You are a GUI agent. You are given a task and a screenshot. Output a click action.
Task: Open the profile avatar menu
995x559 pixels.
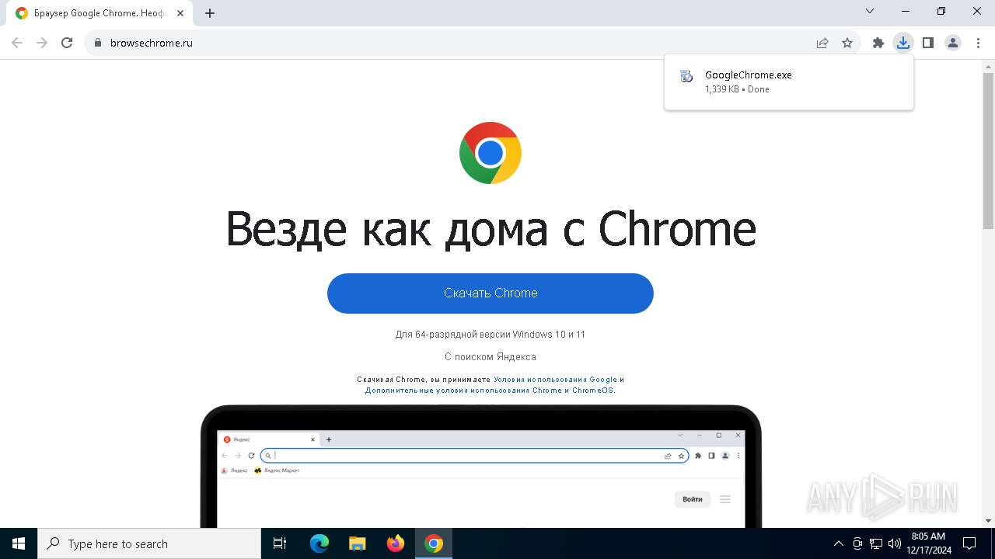point(953,43)
